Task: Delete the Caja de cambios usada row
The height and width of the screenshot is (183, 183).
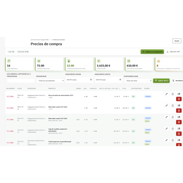Action: pyautogui.click(x=179, y=134)
